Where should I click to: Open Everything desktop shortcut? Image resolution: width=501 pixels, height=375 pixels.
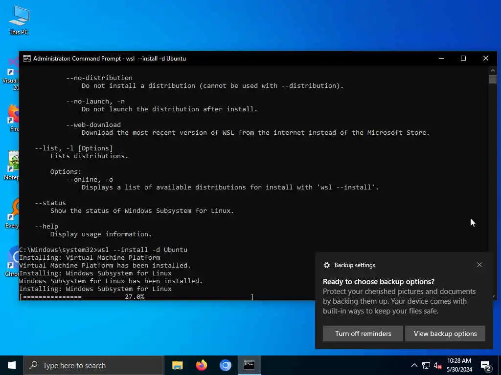click(x=13, y=214)
